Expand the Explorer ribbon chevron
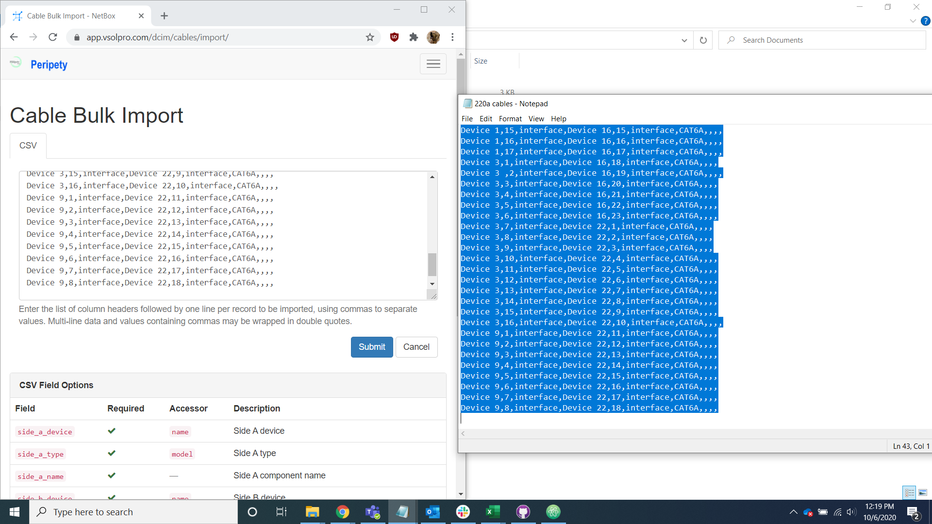932x524 pixels. tap(913, 21)
